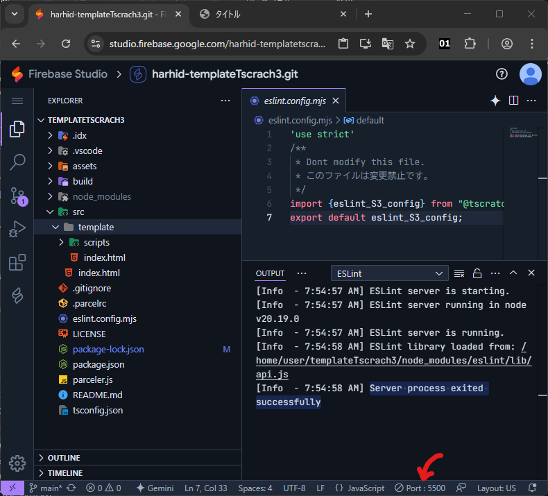Image resolution: width=548 pixels, height=496 pixels.
Task: Follow the eslint api.js path link
Action: click(393, 360)
